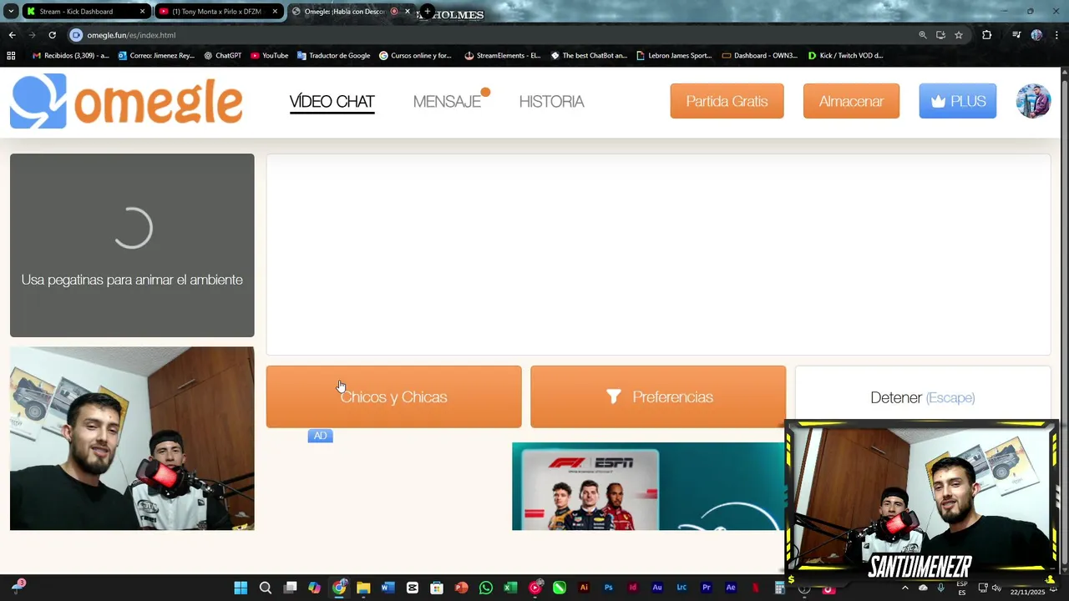Open PowerPoint from the taskbar
The image size is (1069, 601).
click(461, 588)
